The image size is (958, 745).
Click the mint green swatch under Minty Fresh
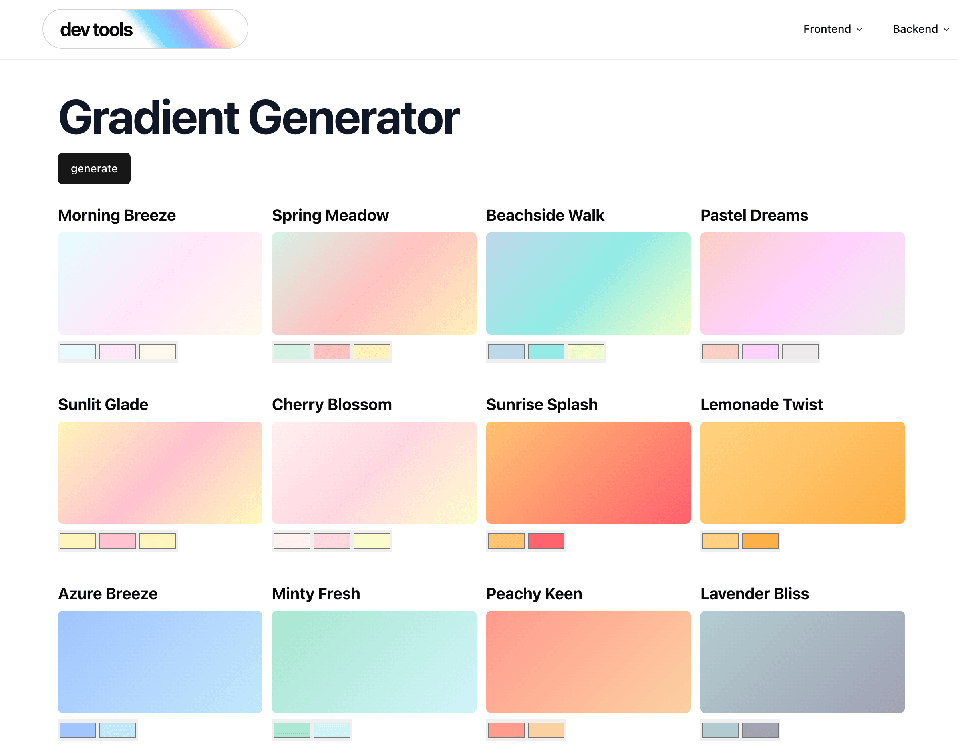(x=292, y=730)
